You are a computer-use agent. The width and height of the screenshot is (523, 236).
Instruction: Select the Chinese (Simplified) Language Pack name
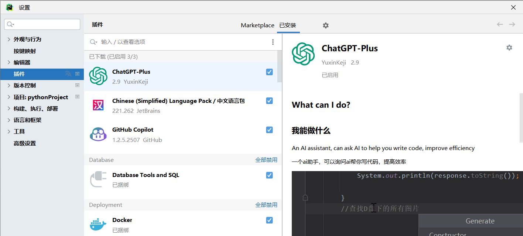point(178,101)
